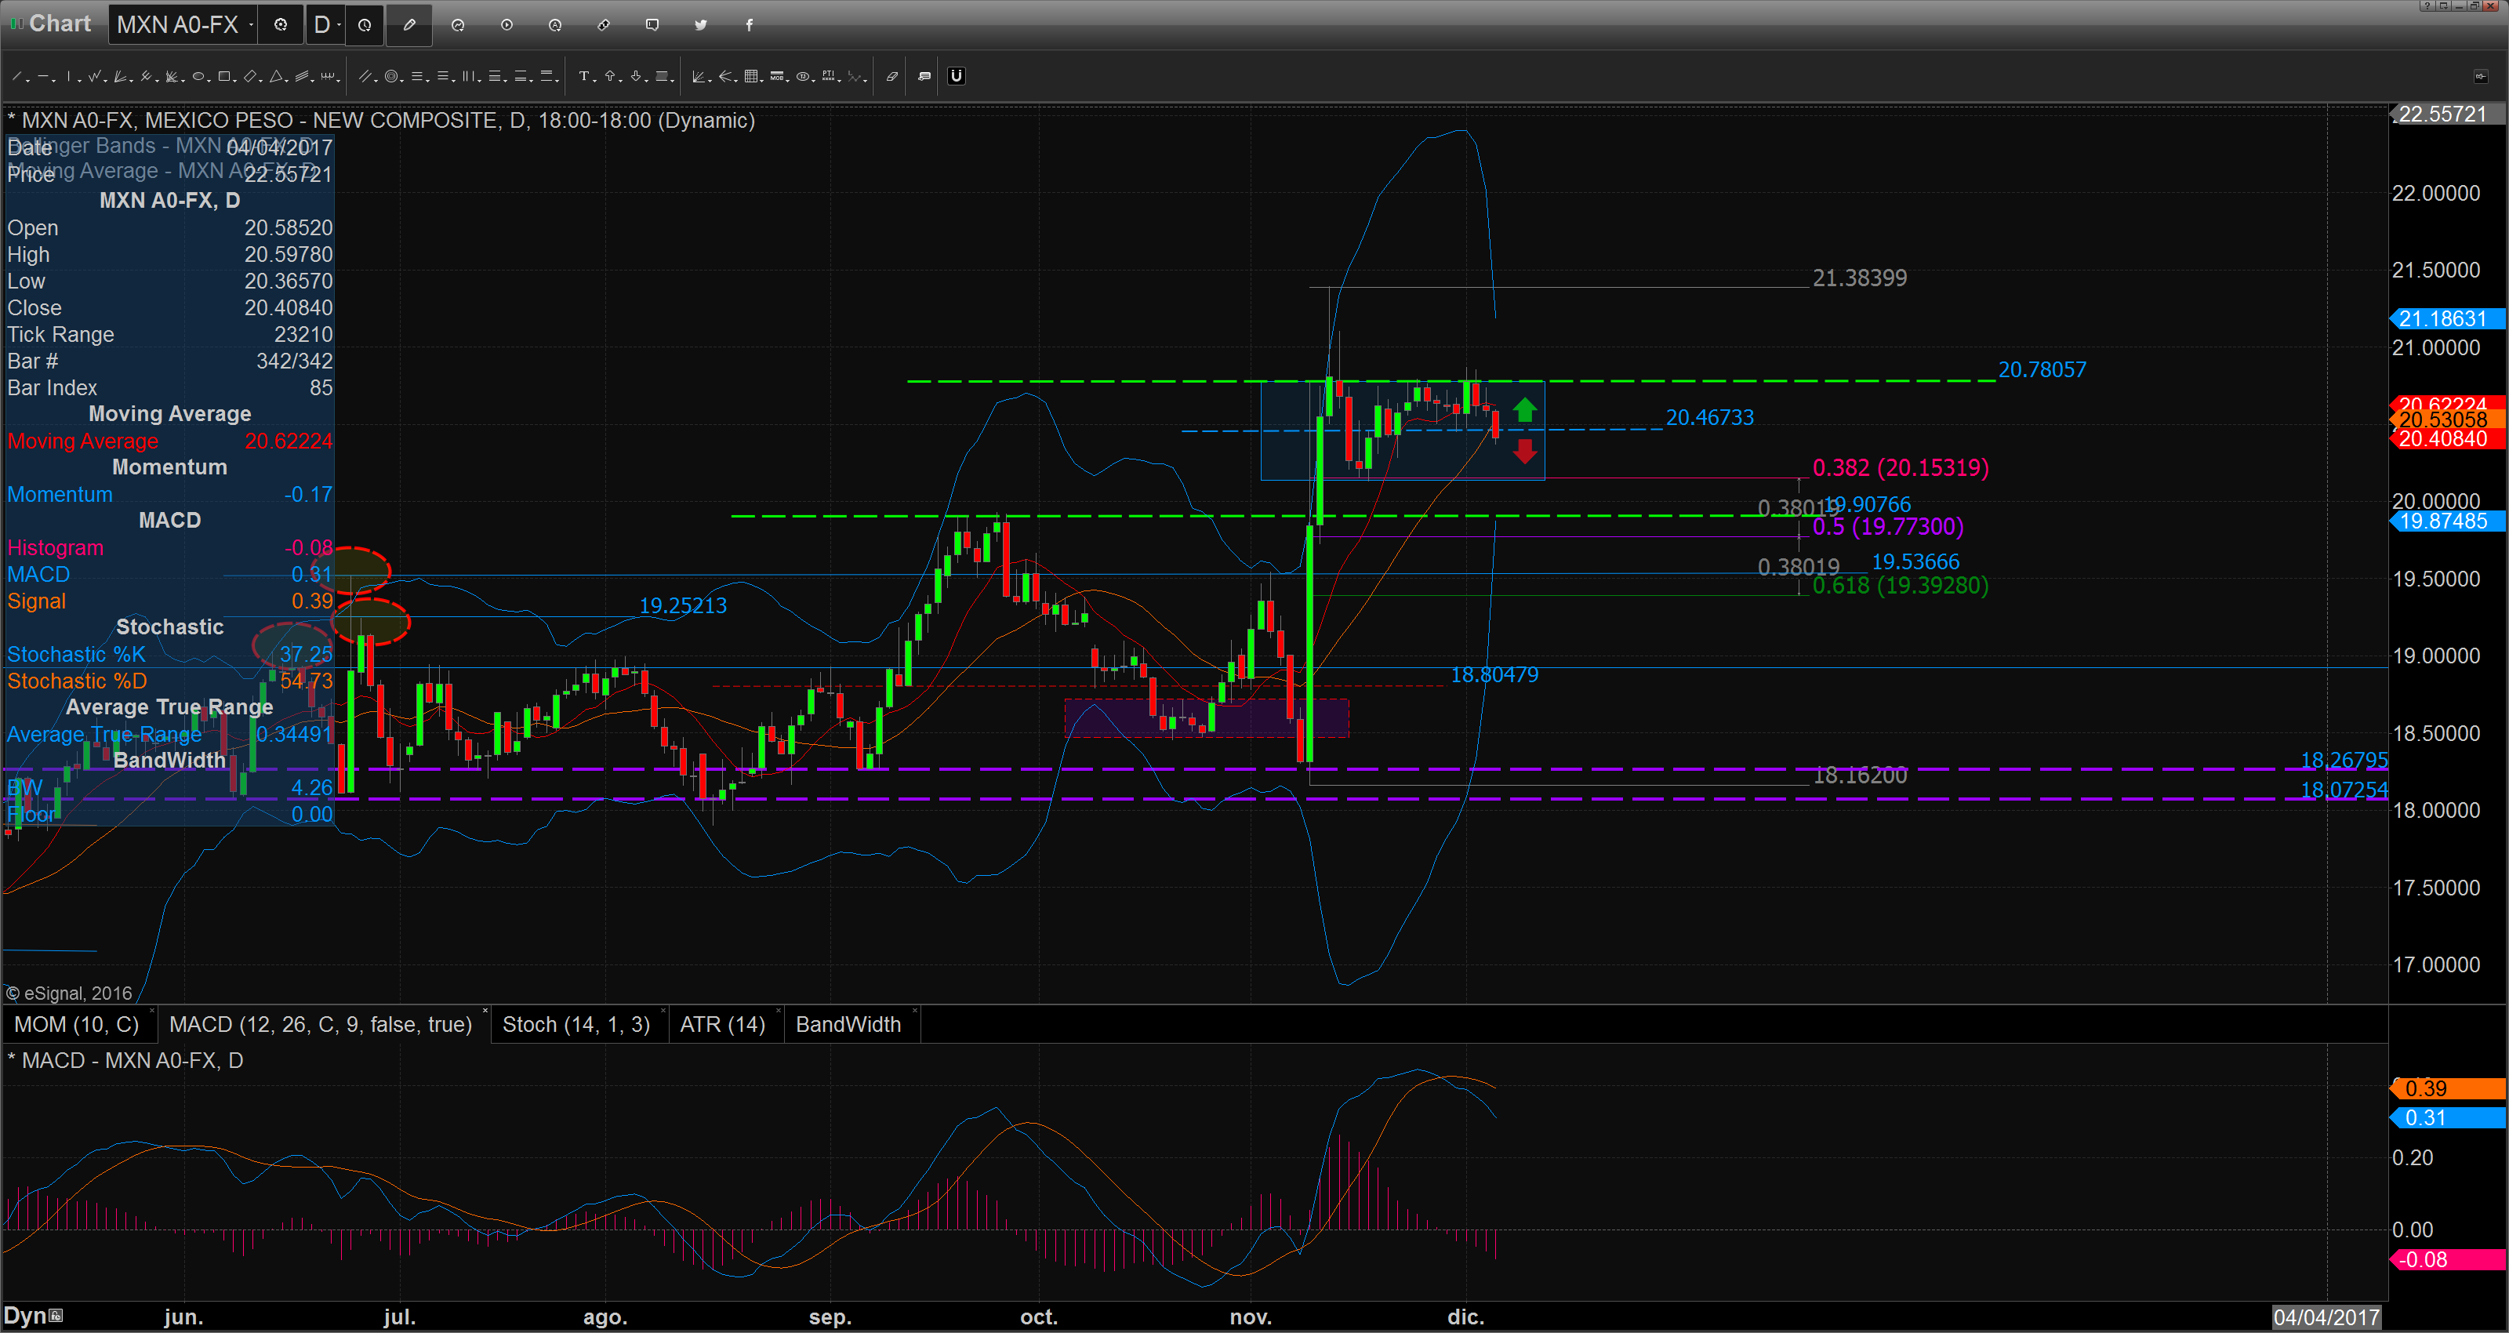
Task: Switch to the MOM (10, C) tab
Action: (77, 1024)
